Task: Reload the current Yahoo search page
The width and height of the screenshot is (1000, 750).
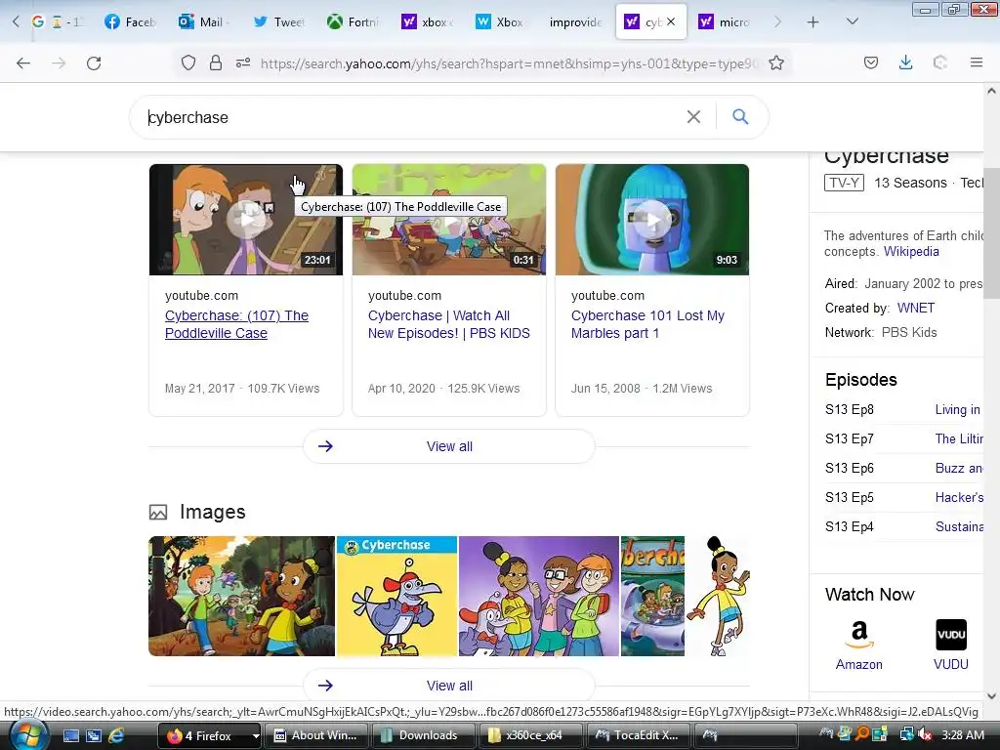Action: [x=94, y=63]
